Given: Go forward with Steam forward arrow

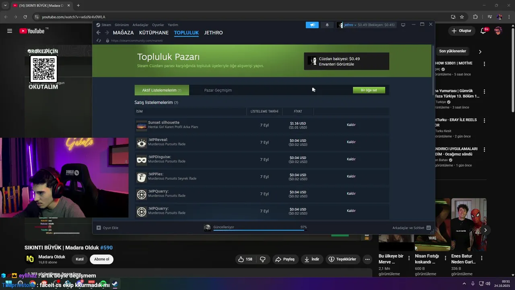Looking at the screenshot, I should click(x=107, y=33).
